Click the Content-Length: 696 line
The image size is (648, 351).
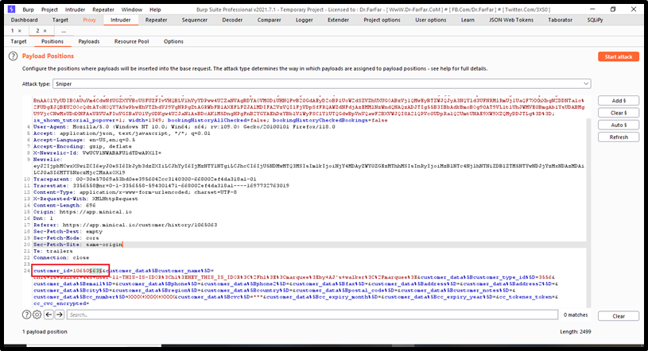[x=64, y=205]
